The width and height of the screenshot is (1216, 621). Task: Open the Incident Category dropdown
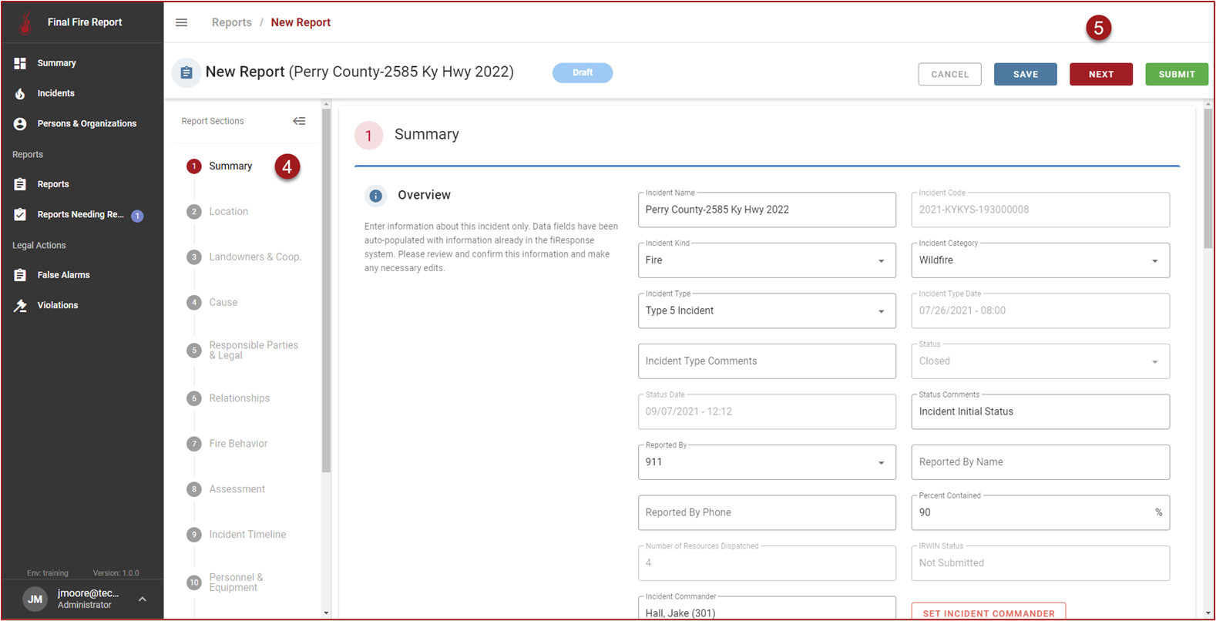click(x=1040, y=260)
